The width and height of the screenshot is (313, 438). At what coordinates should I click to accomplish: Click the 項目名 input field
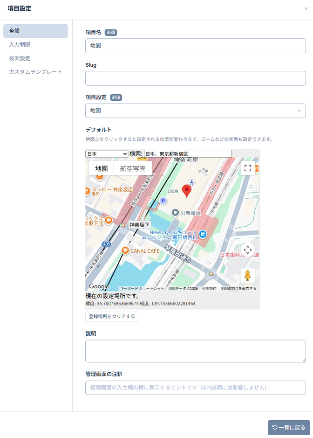(196, 46)
